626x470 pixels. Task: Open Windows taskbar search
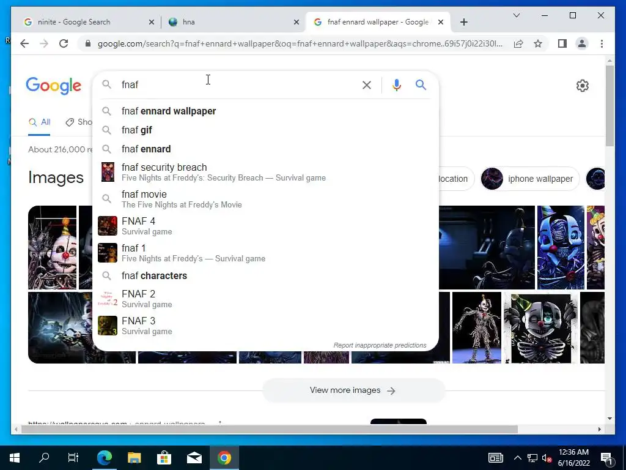pos(44,458)
